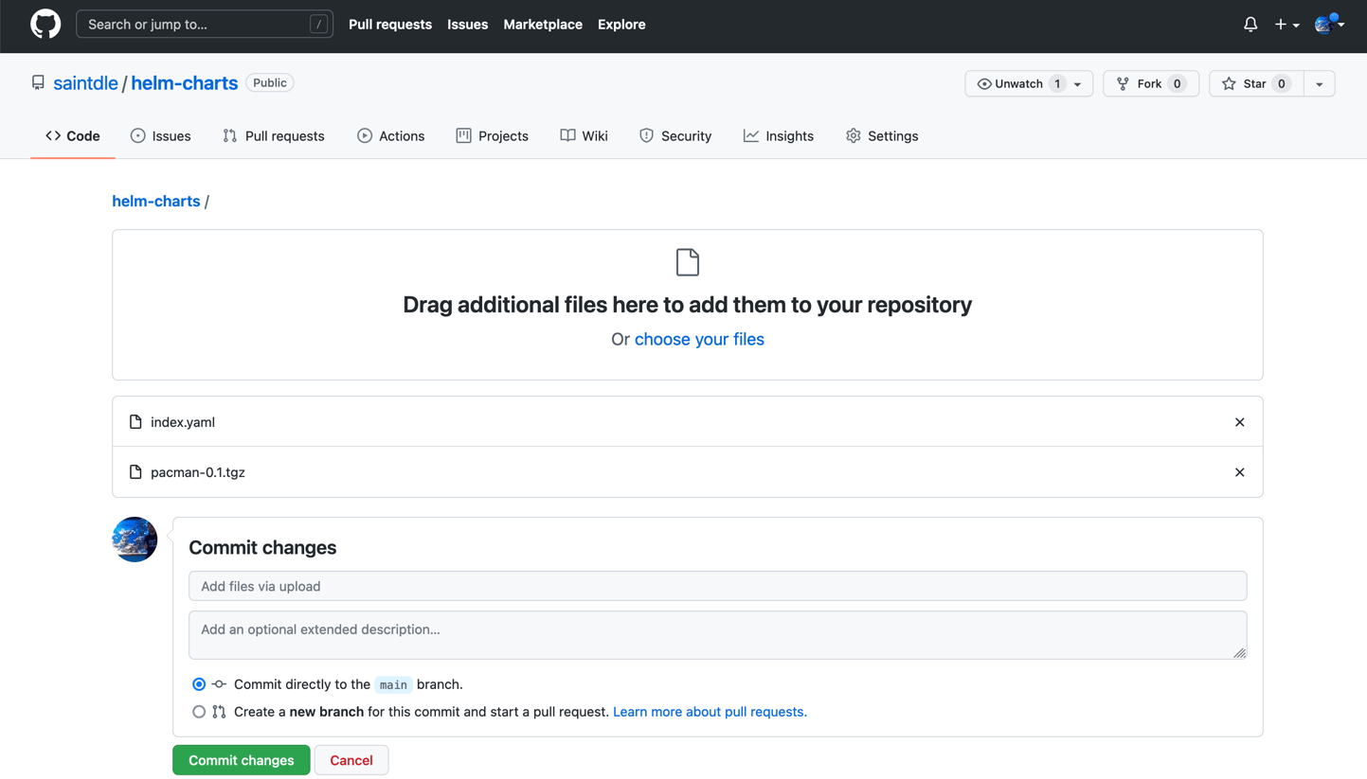The width and height of the screenshot is (1367, 779).
Task: Switch to the Actions tab
Action: click(391, 136)
